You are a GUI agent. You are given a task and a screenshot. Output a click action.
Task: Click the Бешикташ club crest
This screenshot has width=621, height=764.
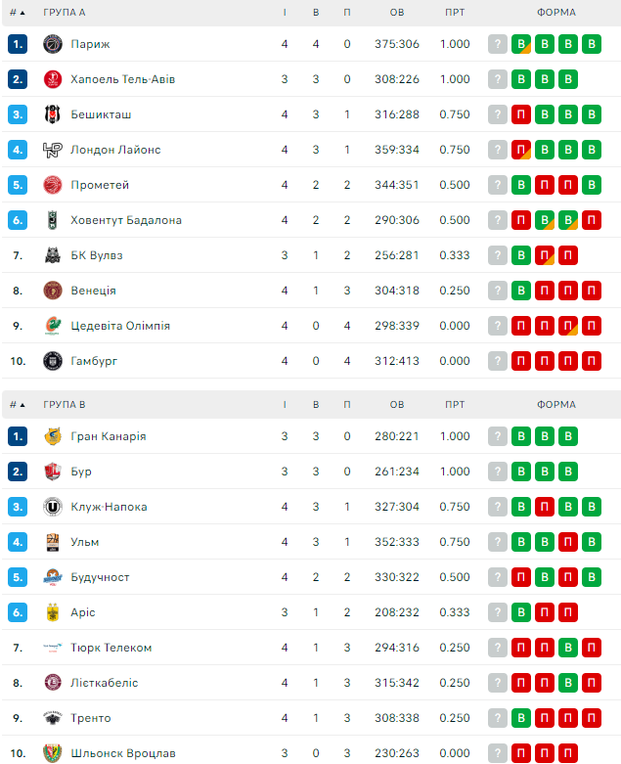[x=53, y=114]
